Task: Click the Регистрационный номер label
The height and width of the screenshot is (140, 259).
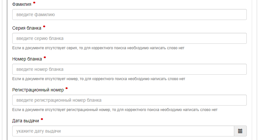Action: (x=38, y=90)
